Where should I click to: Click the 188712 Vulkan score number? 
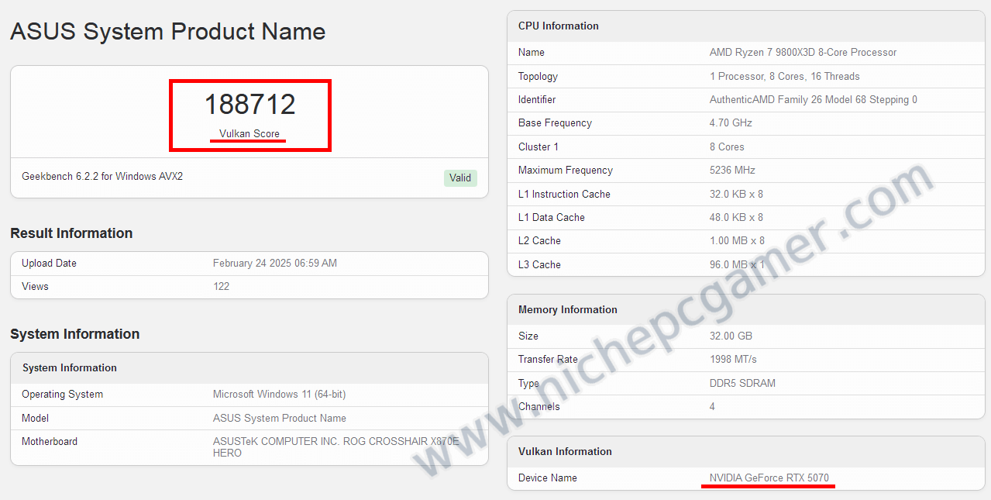[x=249, y=105]
